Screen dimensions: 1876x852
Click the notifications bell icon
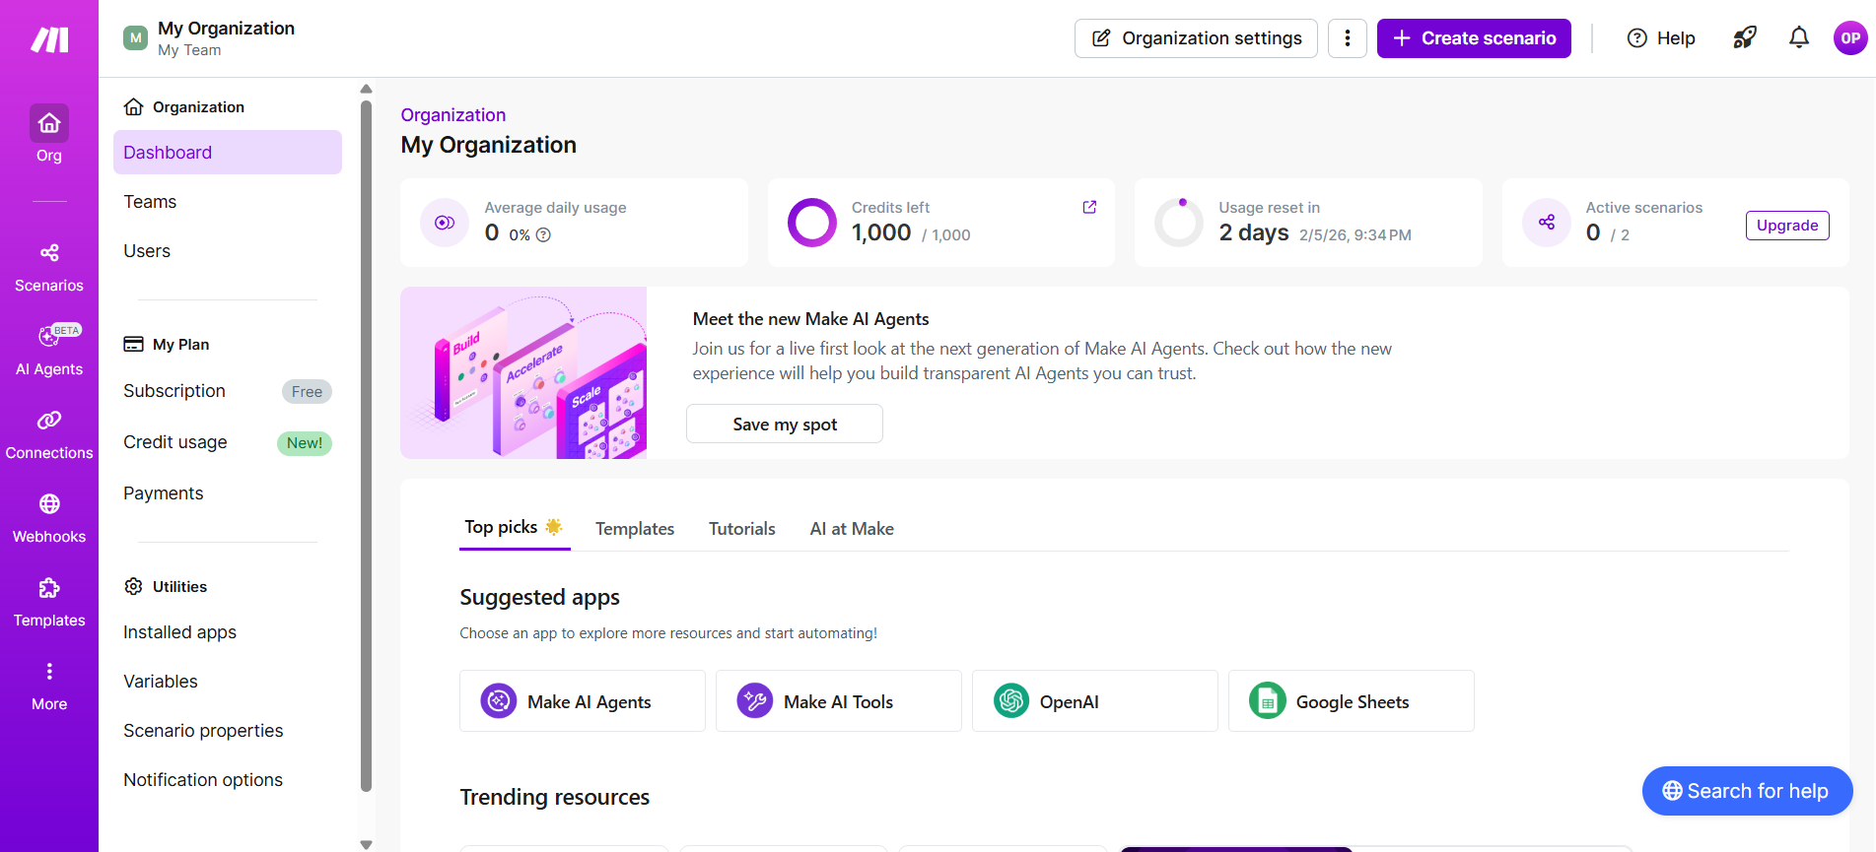tap(1798, 38)
